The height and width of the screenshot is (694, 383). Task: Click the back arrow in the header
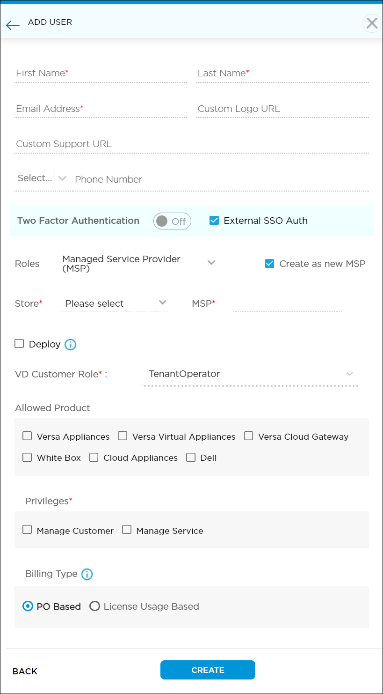pos(13,25)
